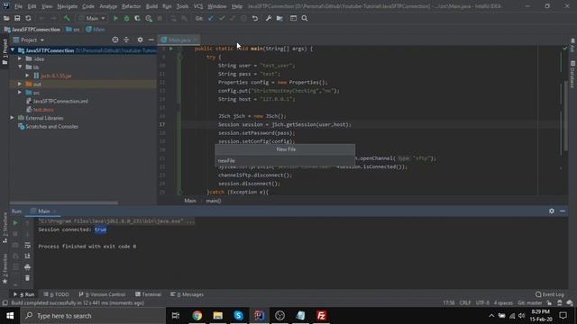Run Main with the green play icon
Viewport: 577px width, 324px height.
click(x=115, y=18)
